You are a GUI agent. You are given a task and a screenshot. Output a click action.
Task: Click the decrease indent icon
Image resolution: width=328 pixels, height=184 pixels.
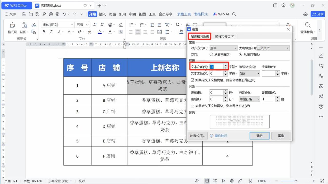coord(152,25)
